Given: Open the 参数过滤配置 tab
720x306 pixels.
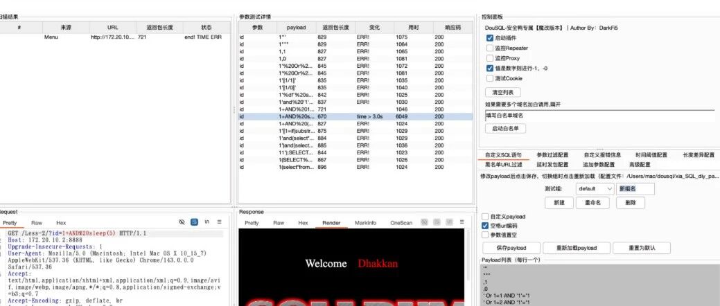Looking at the screenshot, I should [x=552, y=155].
